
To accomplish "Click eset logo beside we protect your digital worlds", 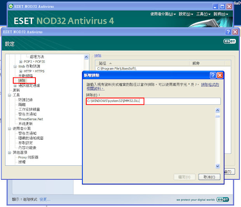I will [223, 200].
